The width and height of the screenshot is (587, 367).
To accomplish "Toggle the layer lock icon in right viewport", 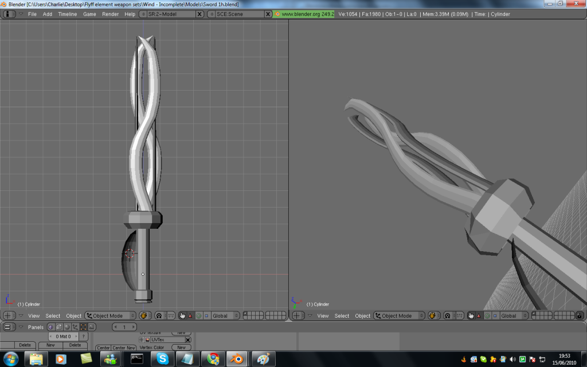I will [580, 316].
